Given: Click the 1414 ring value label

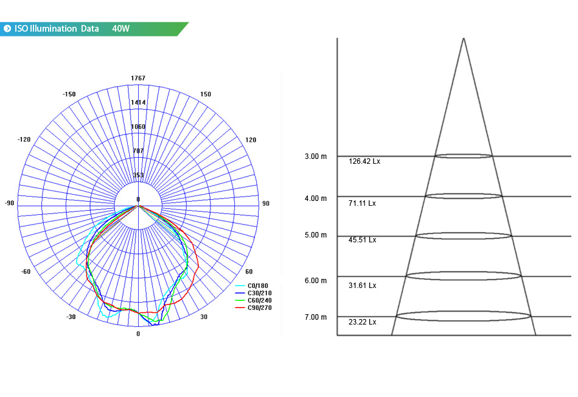Looking at the screenshot, I should click(x=138, y=102).
